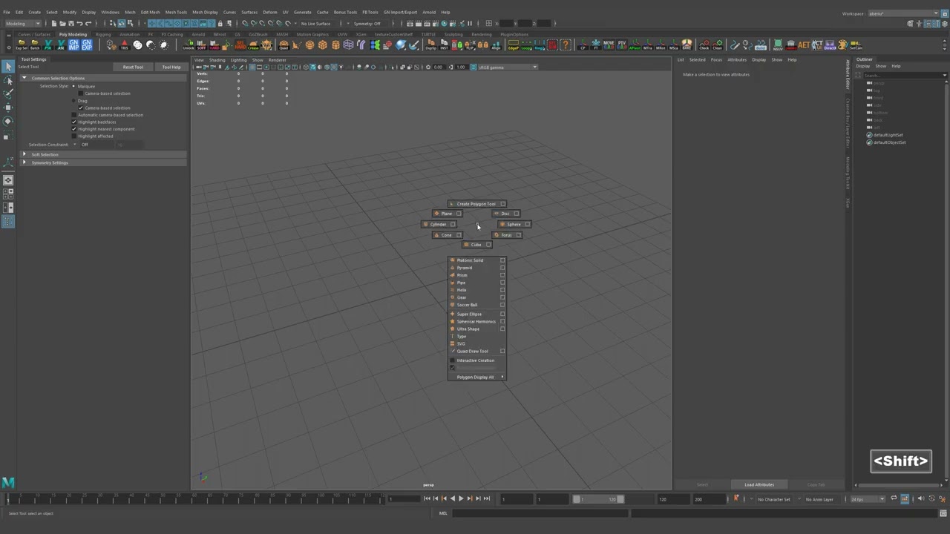
Task: Open the Mesh Tools menu
Action: (176, 12)
